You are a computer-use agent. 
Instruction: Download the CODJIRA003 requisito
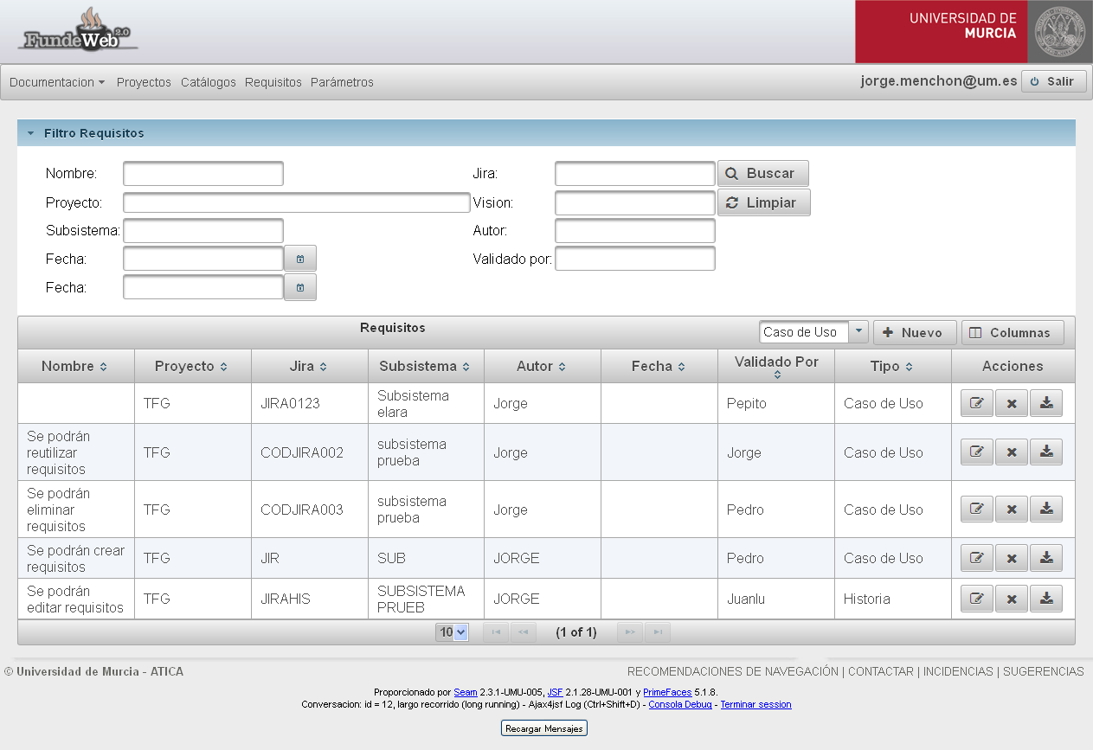(1046, 509)
